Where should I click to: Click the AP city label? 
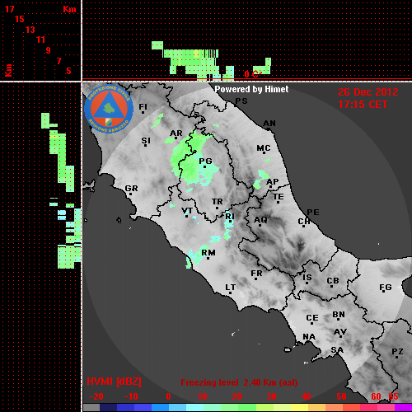[x=272, y=182]
